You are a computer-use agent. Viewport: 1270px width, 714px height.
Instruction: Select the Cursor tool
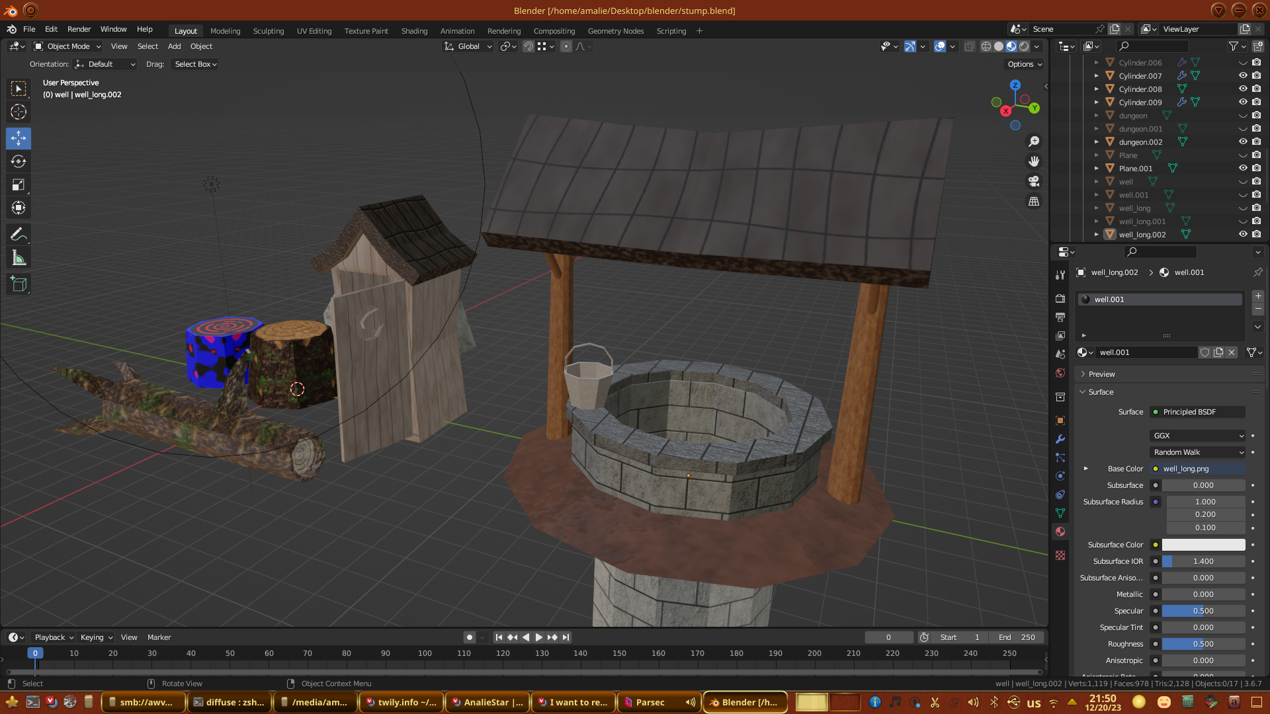tap(19, 112)
